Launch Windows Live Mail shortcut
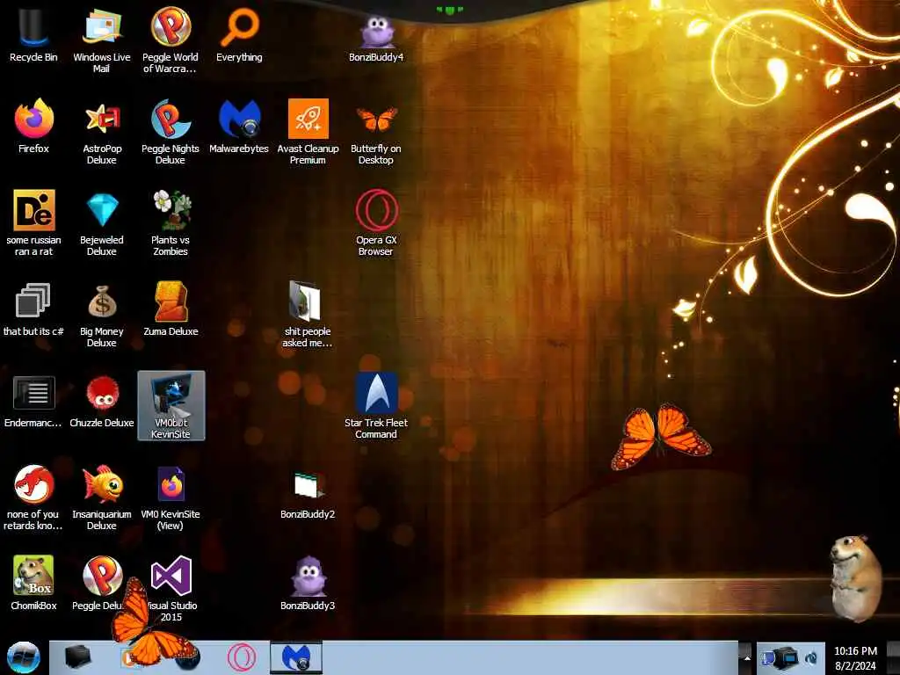Image resolution: width=900 pixels, height=675 pixels. point(102,39)
